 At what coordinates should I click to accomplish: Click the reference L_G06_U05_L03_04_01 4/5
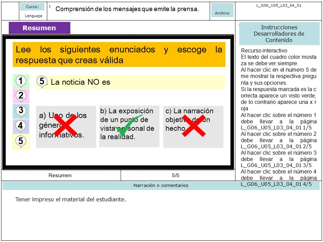point(276,184)
